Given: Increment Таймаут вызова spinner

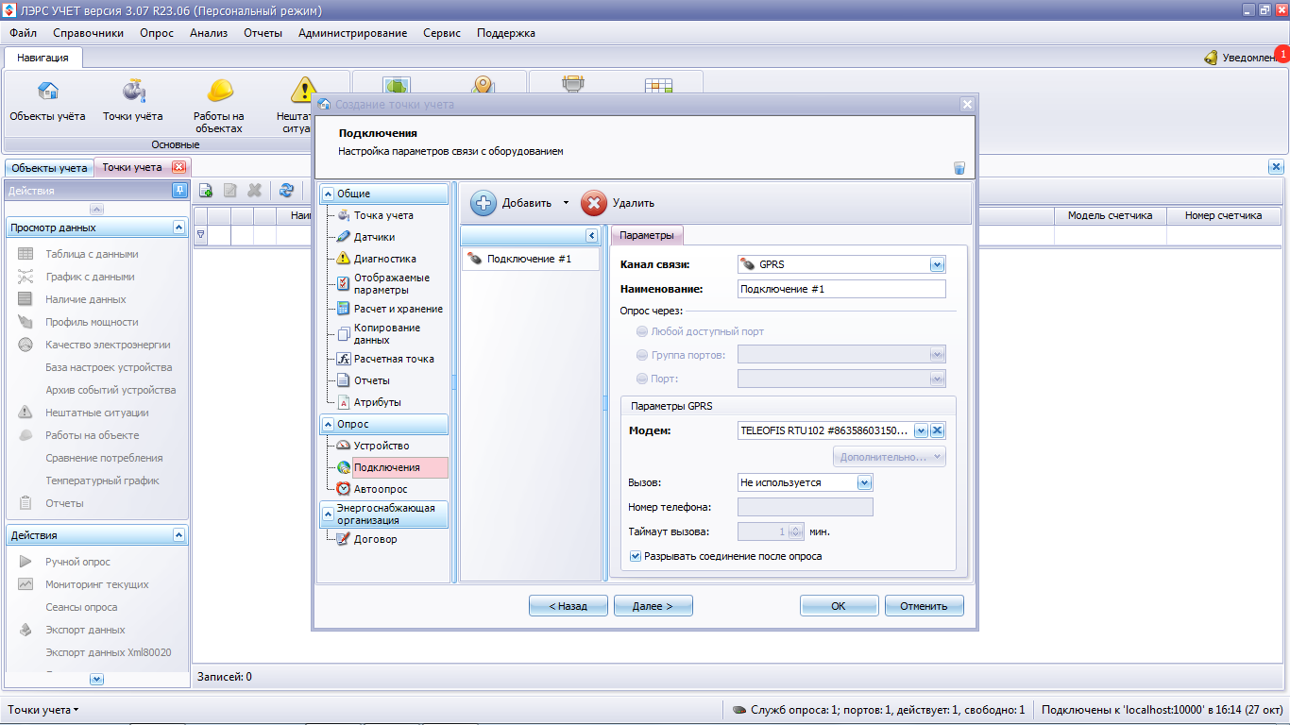Looking at the screenshot, I should pyautogui.click(x=795, y=528).
